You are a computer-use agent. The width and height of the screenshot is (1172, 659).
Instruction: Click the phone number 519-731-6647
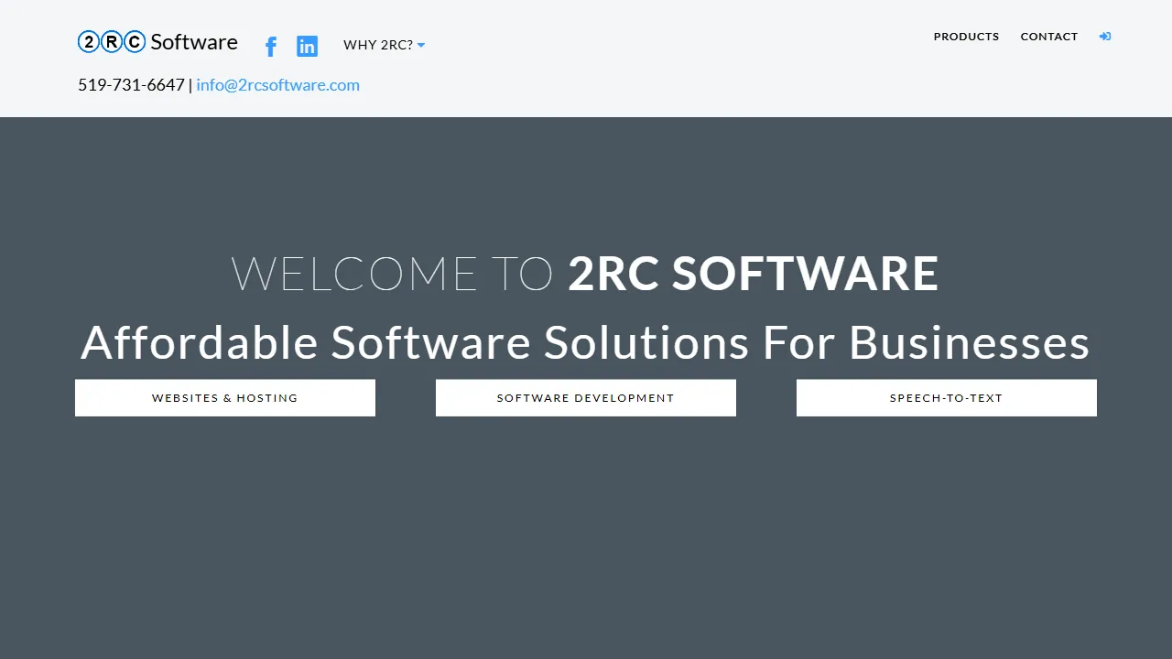pyautogui.click(x=131, y=84)
